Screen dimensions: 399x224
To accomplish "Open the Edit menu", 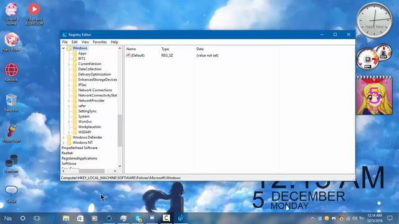I will pos(74,42).
